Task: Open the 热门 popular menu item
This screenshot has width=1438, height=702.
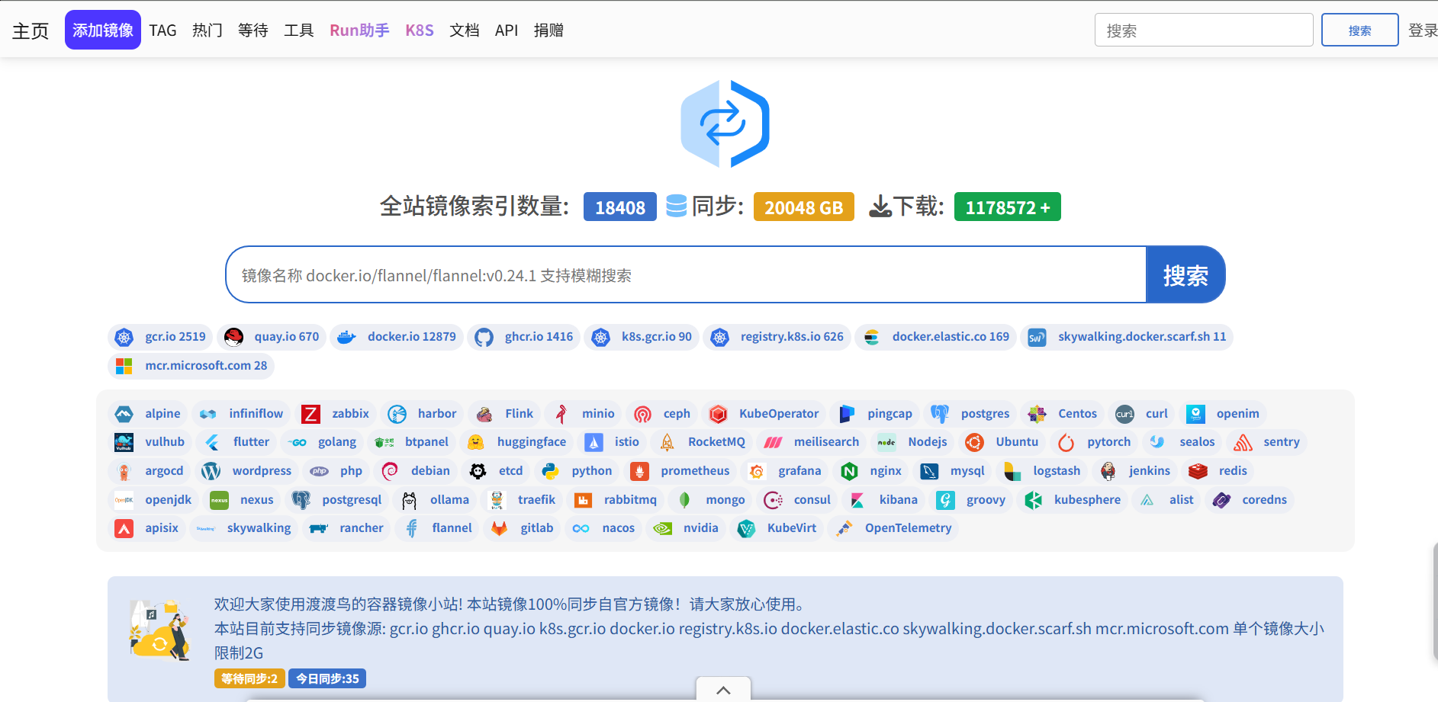Action: click(x=207, y=30)
